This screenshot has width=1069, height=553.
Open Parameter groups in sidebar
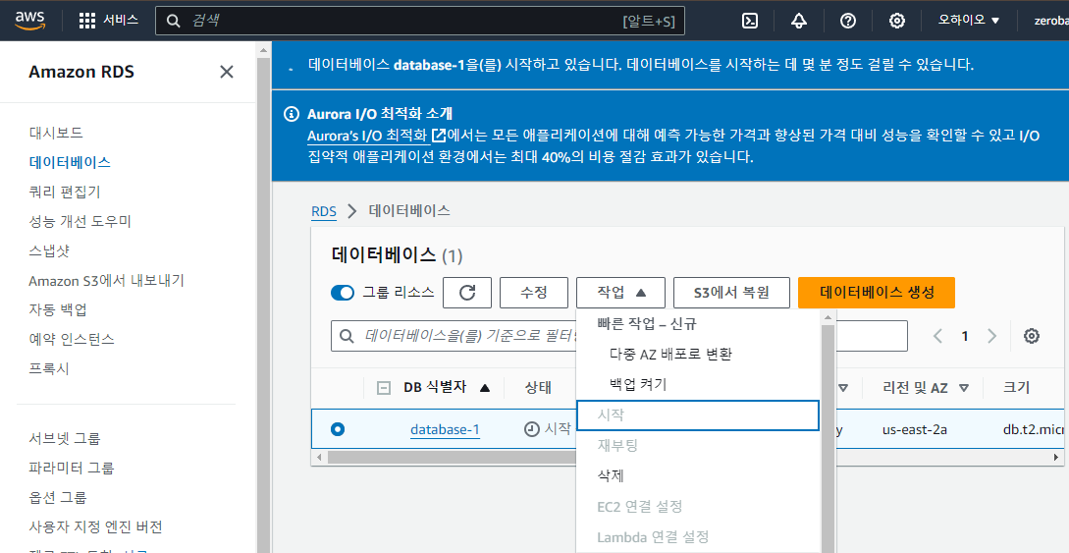[72, 468]
